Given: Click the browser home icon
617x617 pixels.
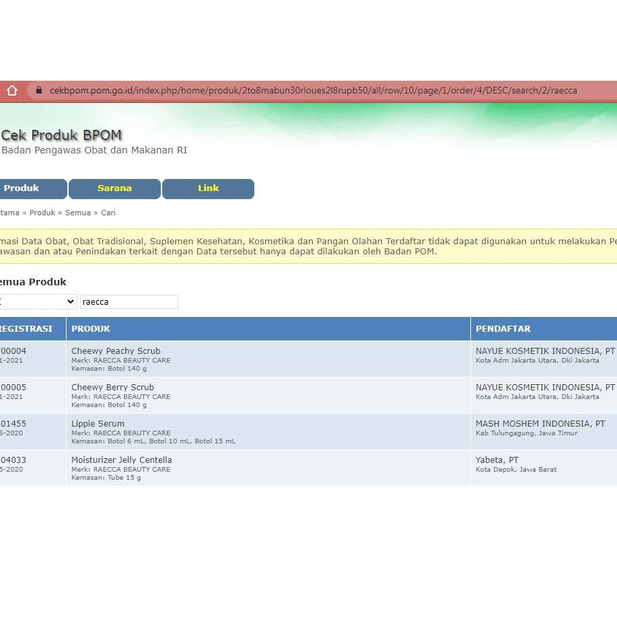Looking at the screenshot, I should click(12, 91).
